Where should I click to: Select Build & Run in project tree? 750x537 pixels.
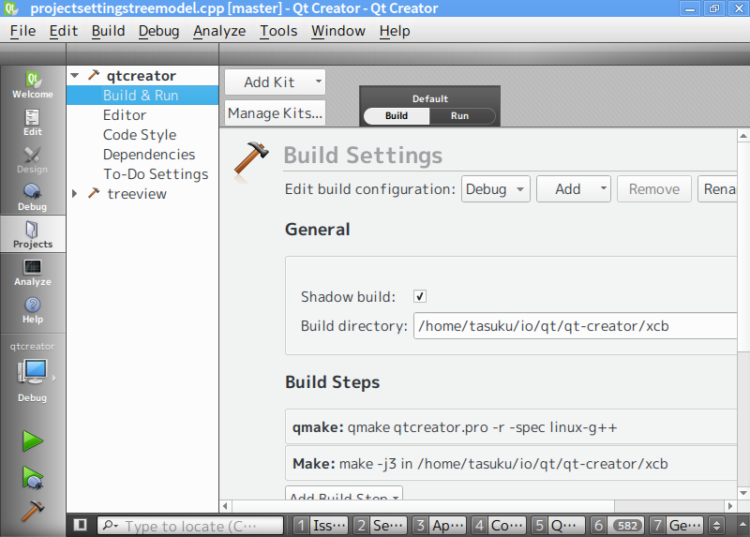coord(142,96)
